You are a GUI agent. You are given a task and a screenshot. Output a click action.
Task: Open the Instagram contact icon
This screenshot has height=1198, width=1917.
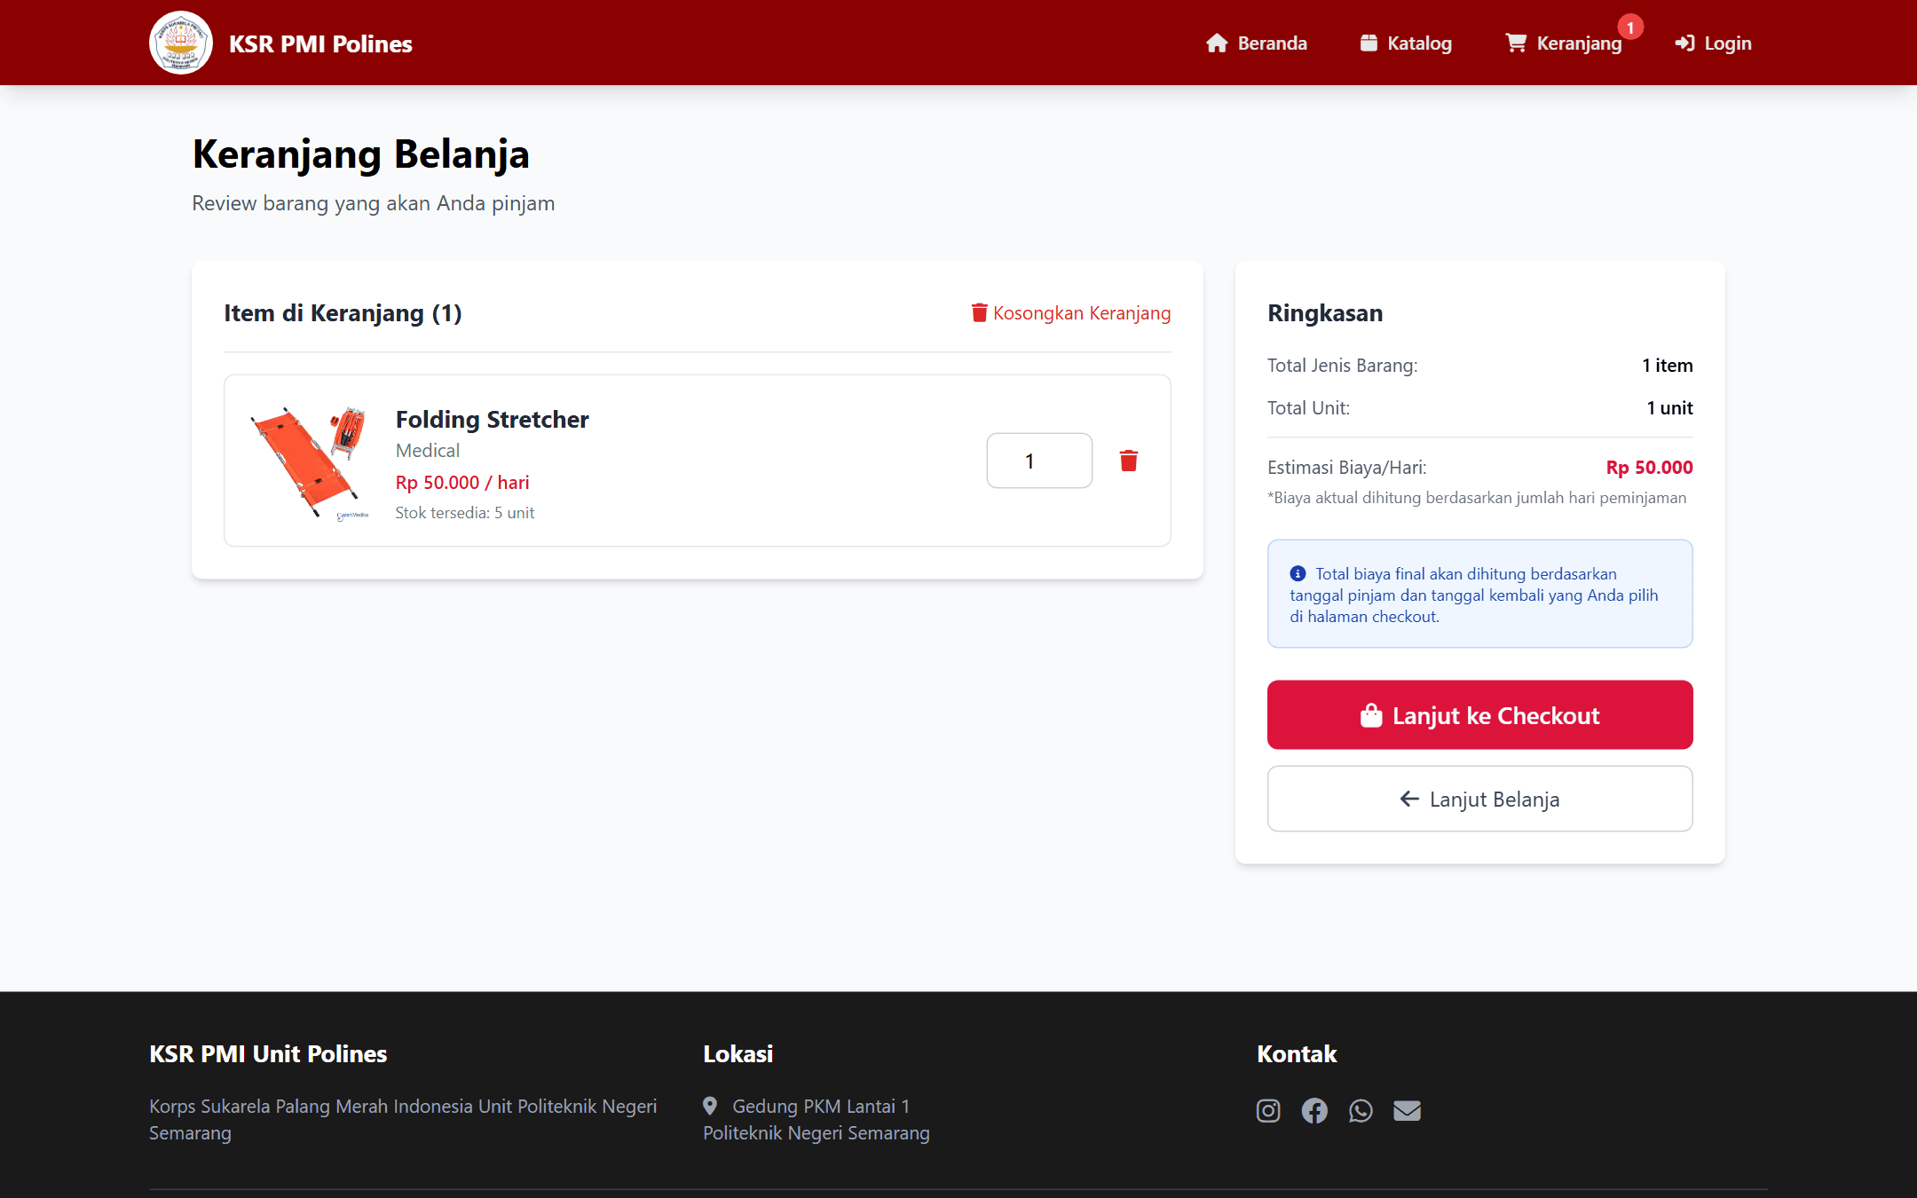1268,1110
